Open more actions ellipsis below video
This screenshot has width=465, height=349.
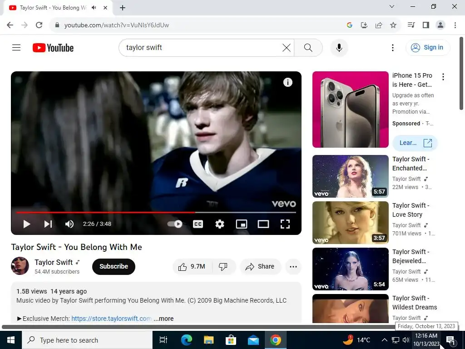point(293,266)
